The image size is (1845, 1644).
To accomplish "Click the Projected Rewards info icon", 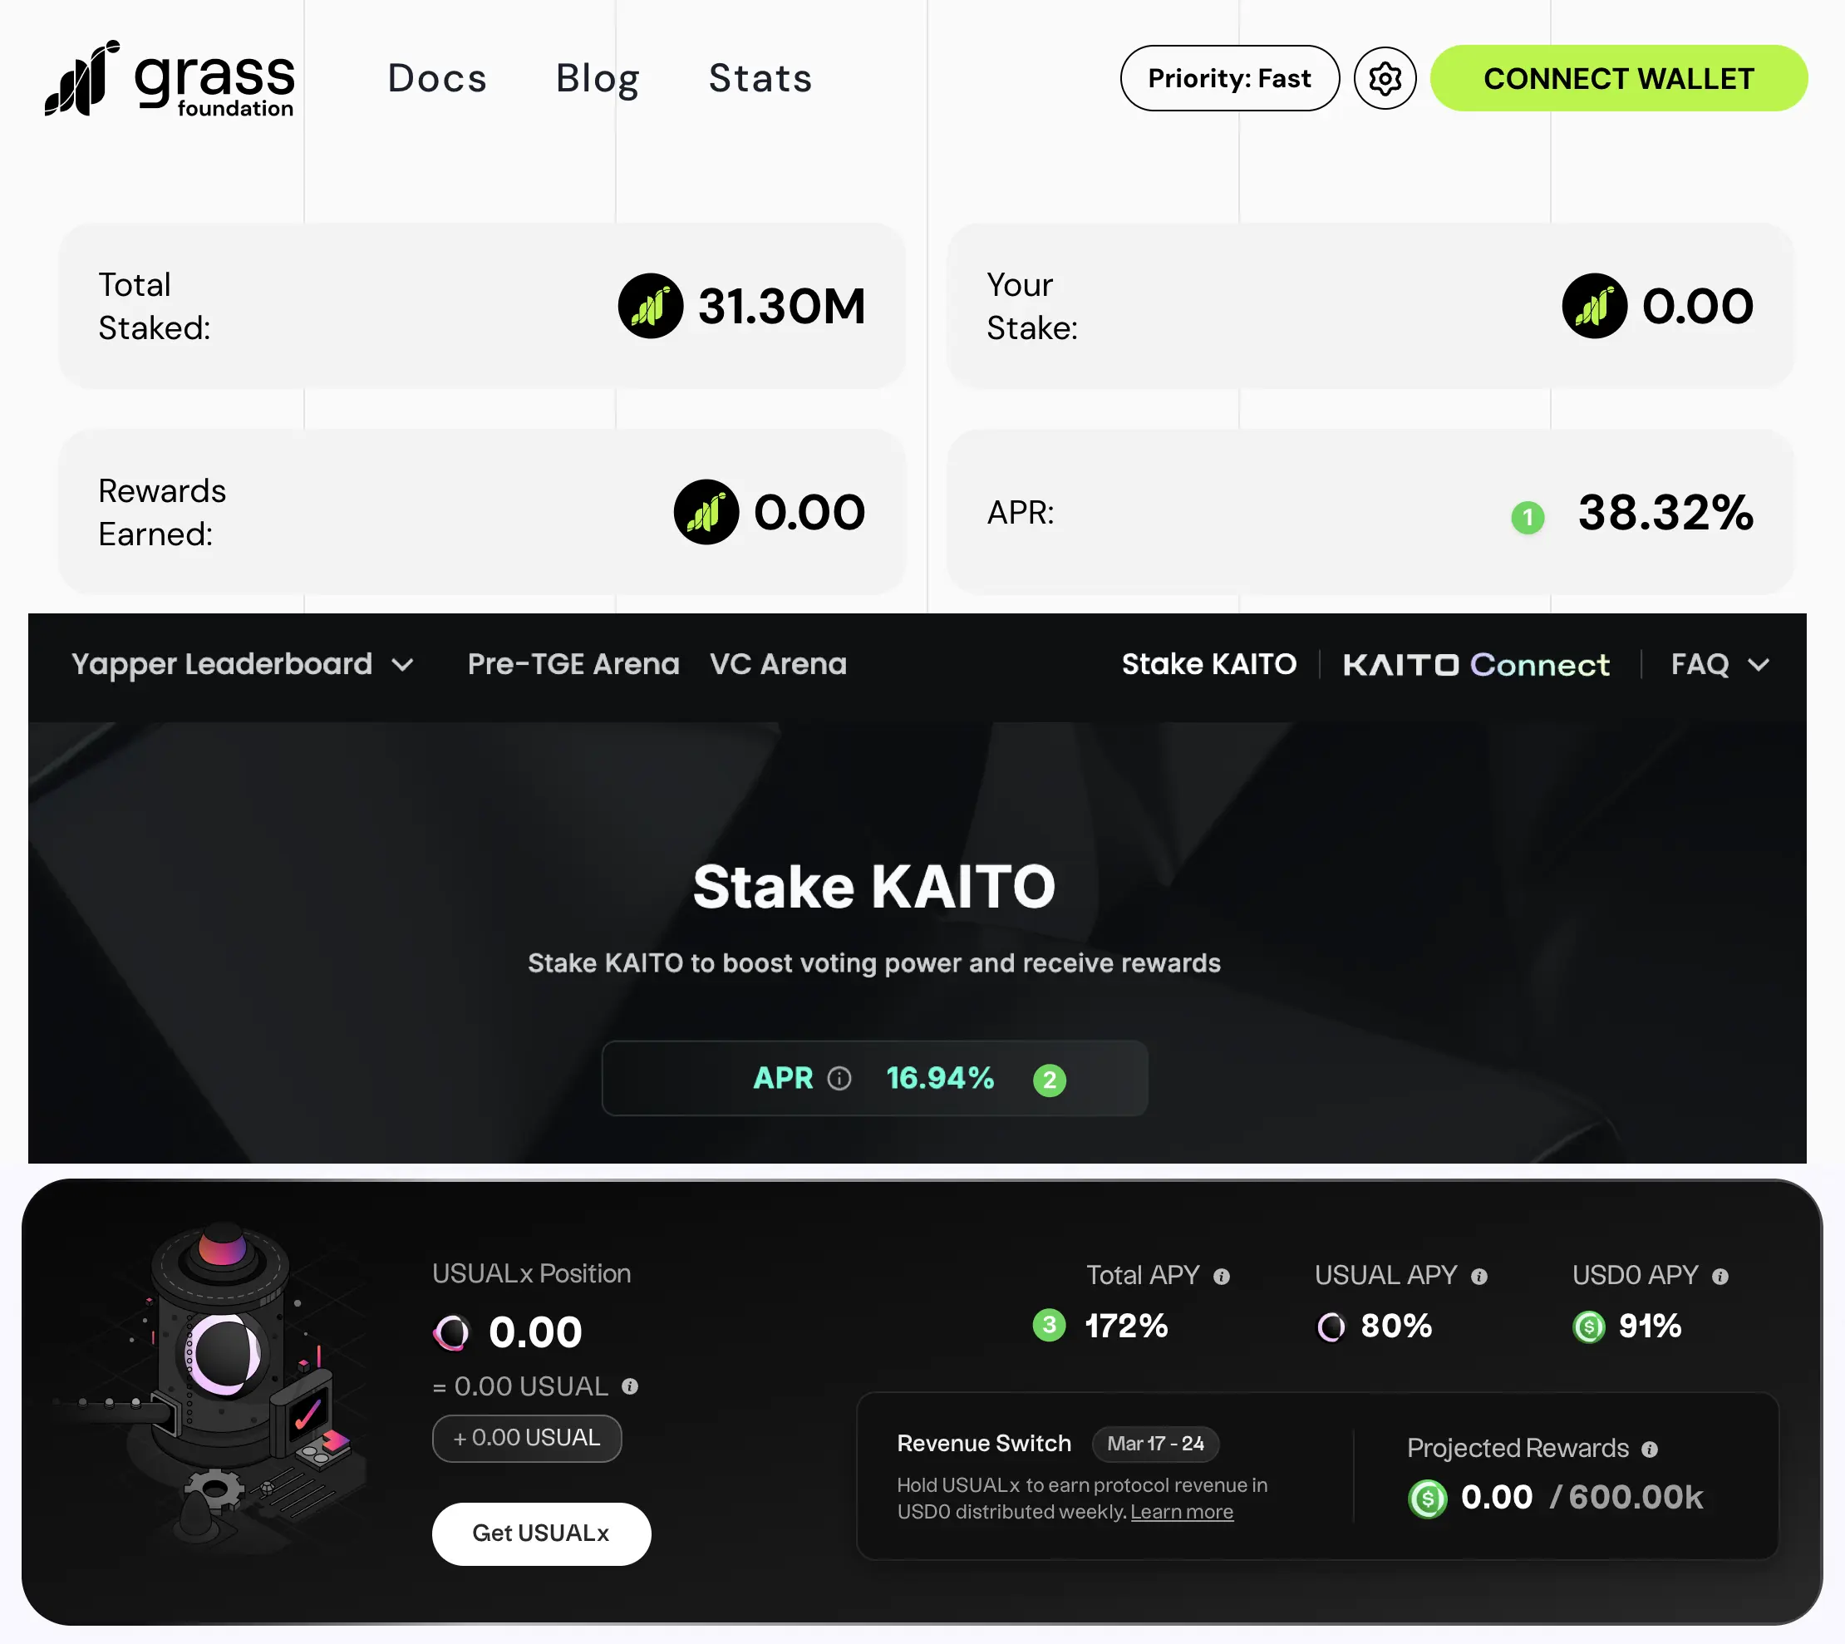I will (x=1649, y=1450).
